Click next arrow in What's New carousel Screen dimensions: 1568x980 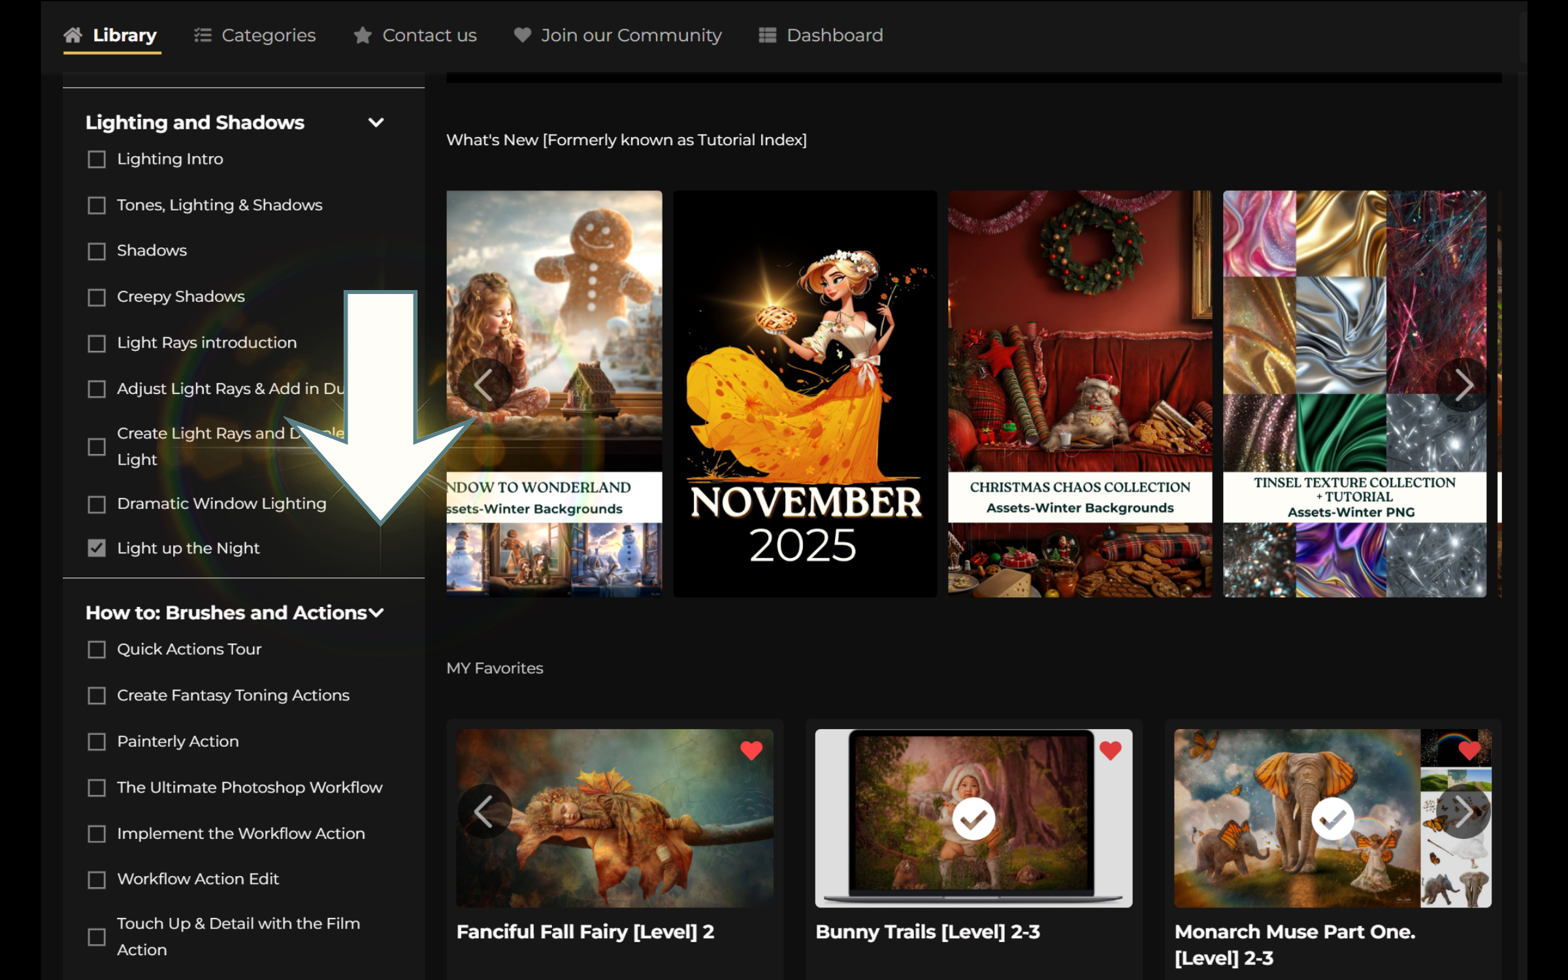1463,384
